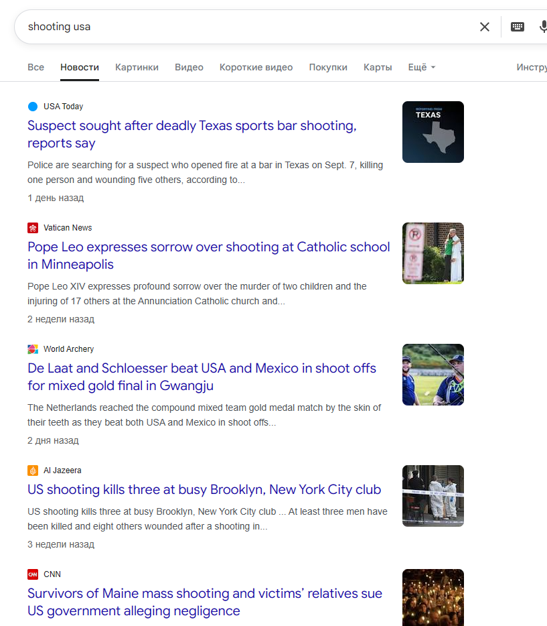This screenshot has height=626, width=547.
Task: Click the Texas map thumbnail image
Action: tap(433, 132)
